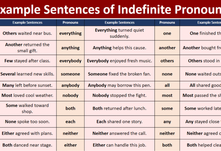Select the 'anybody' pronoun cell
Image resolution: width=221 pixels, height=151 pixels.
coord(70,85)
